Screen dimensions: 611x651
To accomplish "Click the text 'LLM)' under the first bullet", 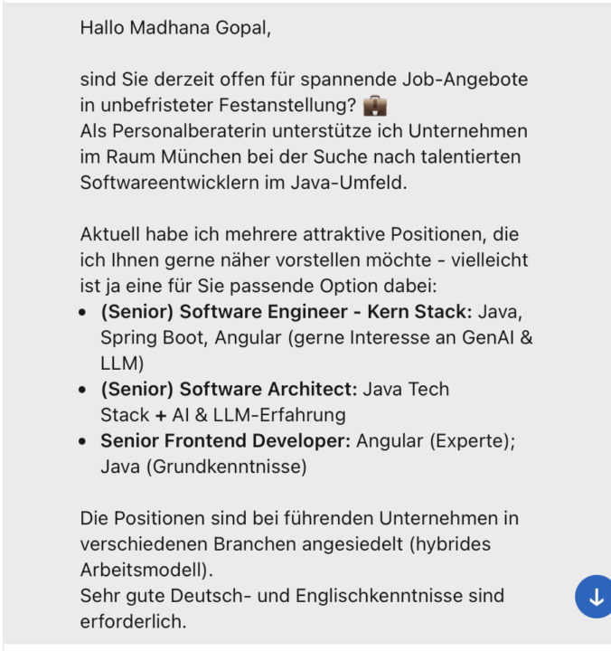I will (x=122, y=363).
